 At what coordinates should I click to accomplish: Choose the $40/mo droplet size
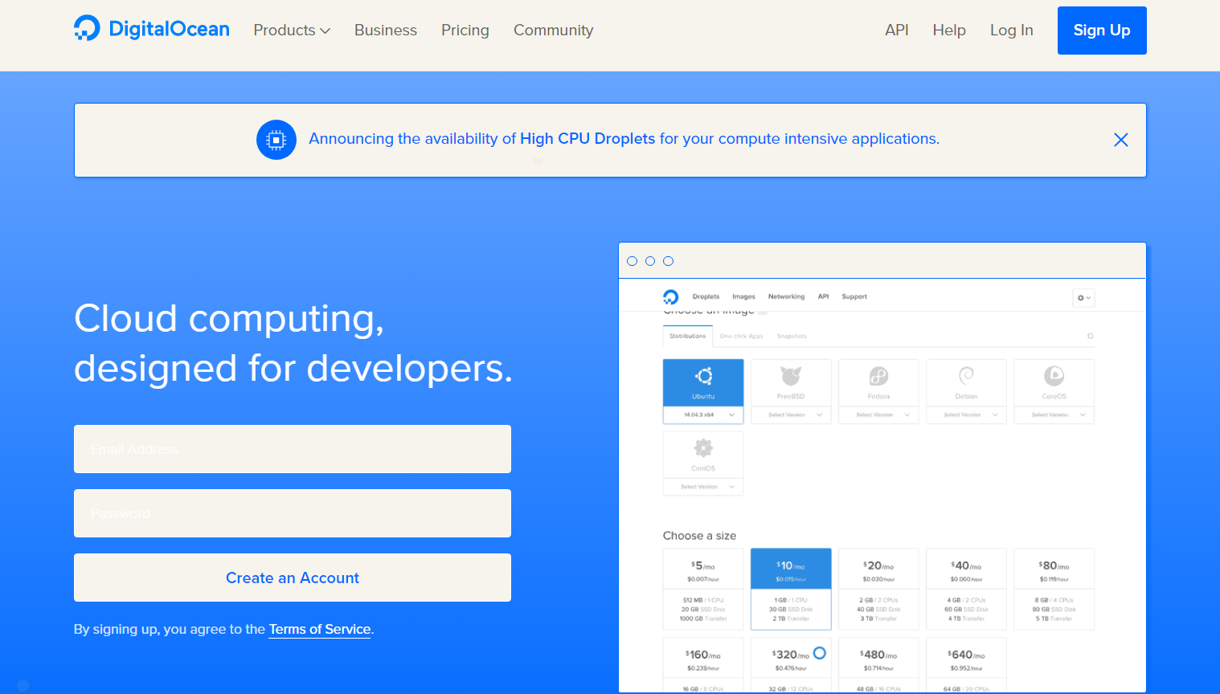pyautogui.click(x=966, y=590)
